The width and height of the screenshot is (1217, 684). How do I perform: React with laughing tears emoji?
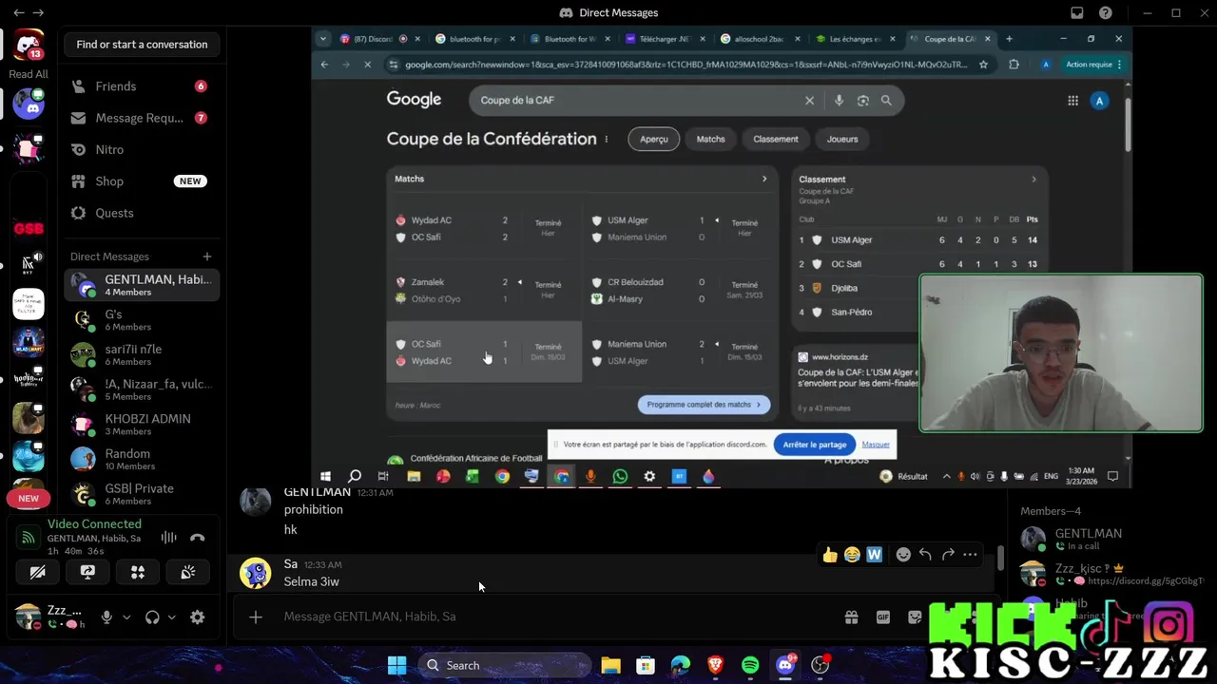pos(852,555)
